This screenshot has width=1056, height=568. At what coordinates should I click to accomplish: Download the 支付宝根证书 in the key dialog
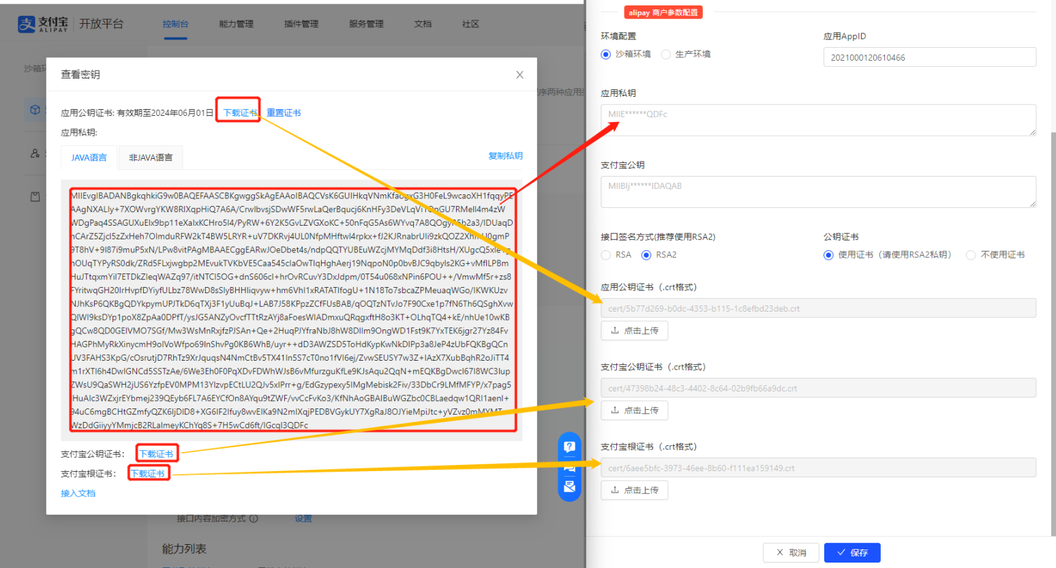click(x=147, y=474)
